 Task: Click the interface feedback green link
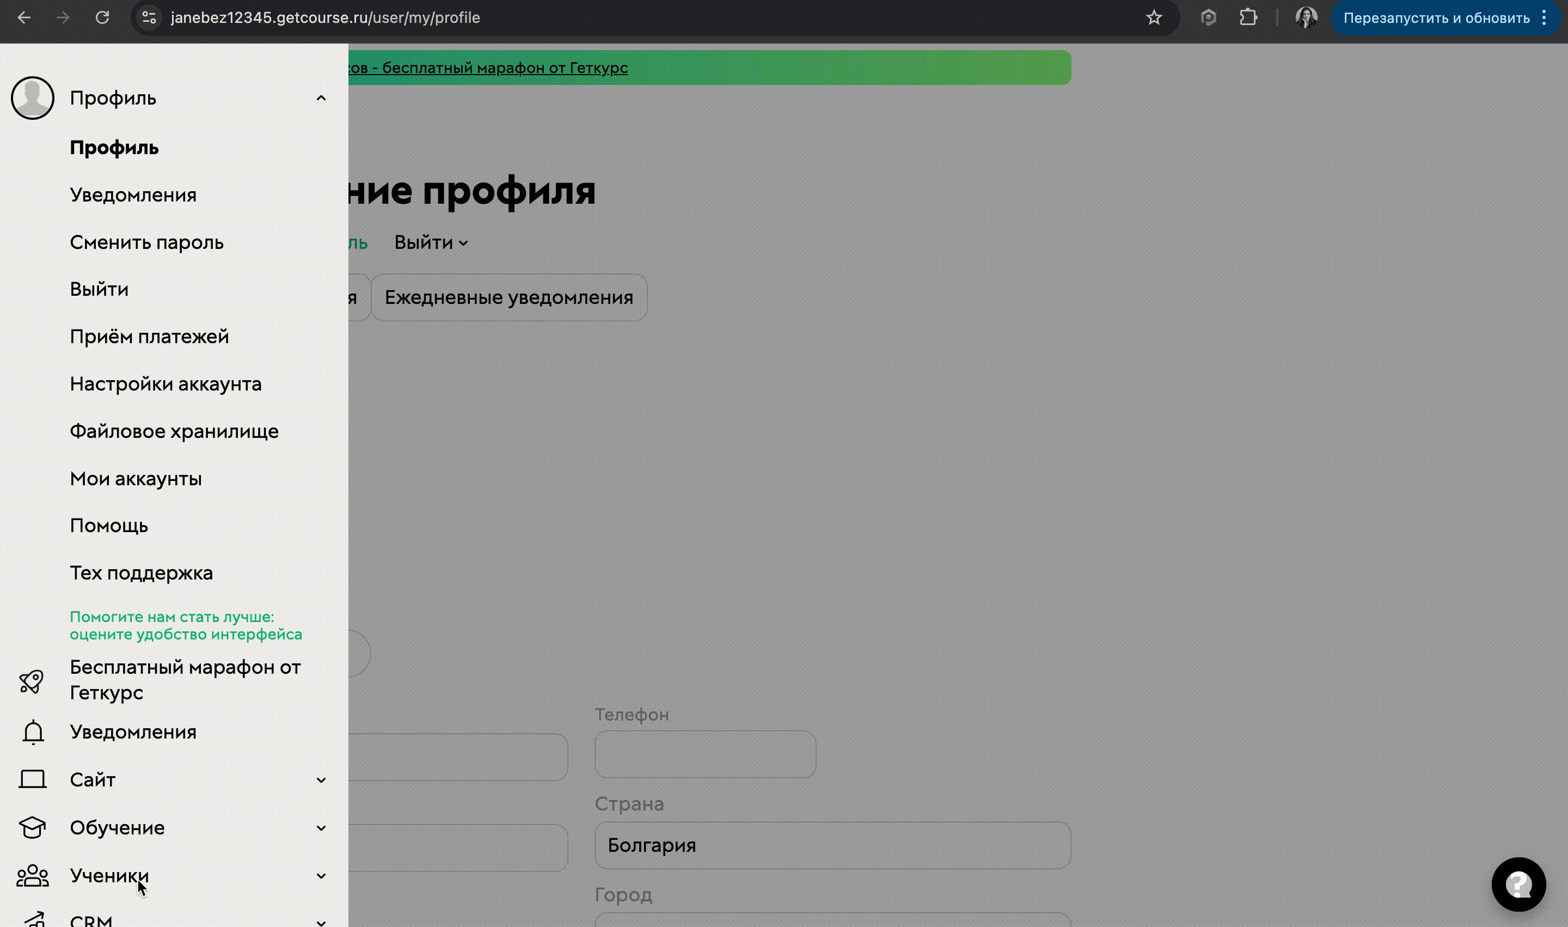coord(186,625)
